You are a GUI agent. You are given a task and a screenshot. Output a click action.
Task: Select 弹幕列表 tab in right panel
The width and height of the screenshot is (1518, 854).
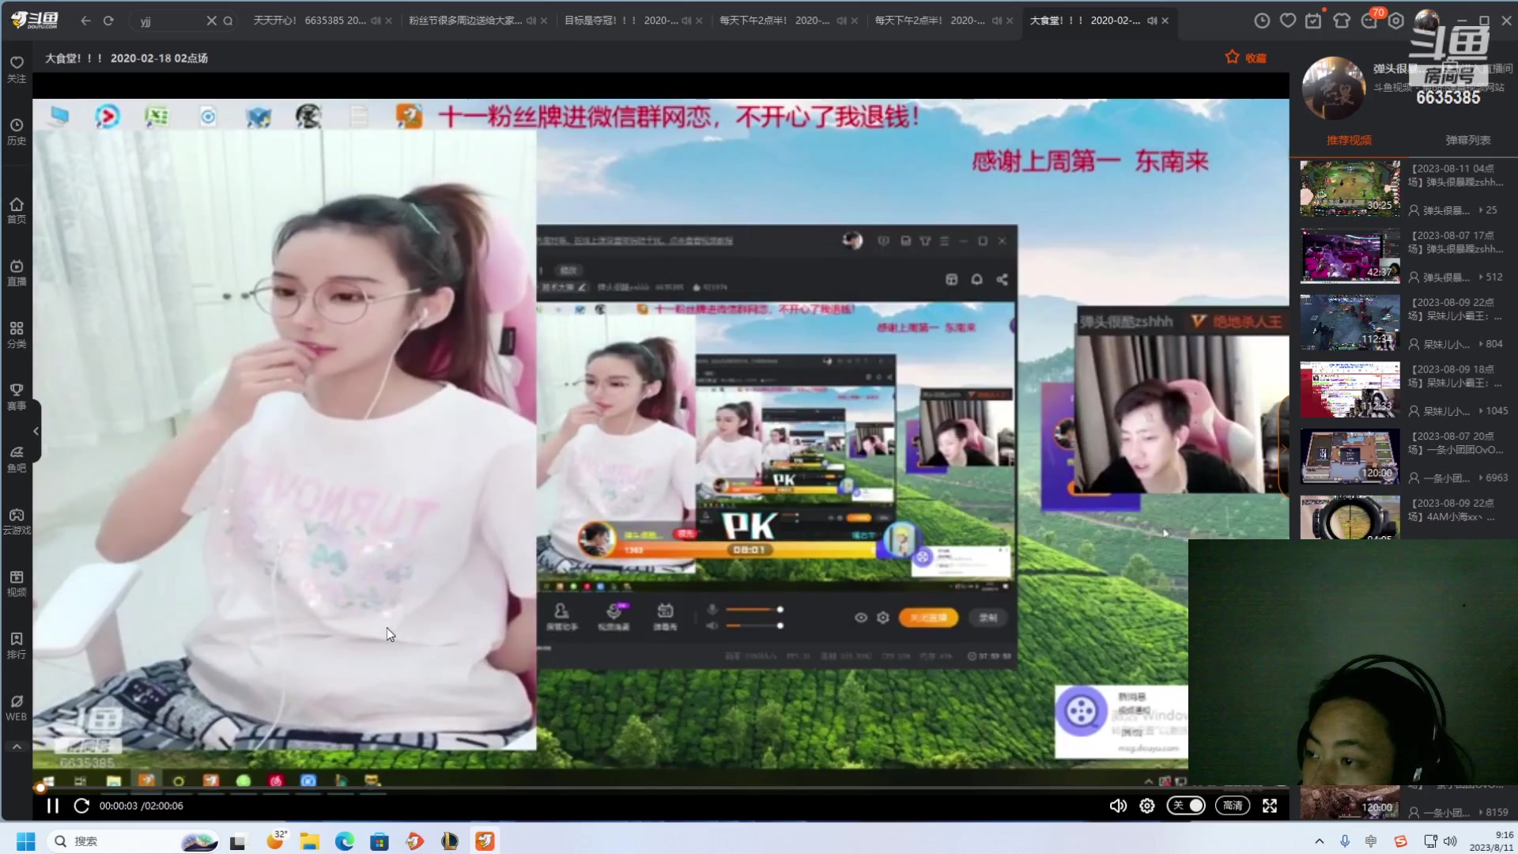click(1468, 140)
